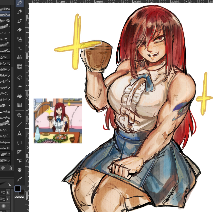Select the transparent color swatch
213x212 pixels.
(20, 198)
